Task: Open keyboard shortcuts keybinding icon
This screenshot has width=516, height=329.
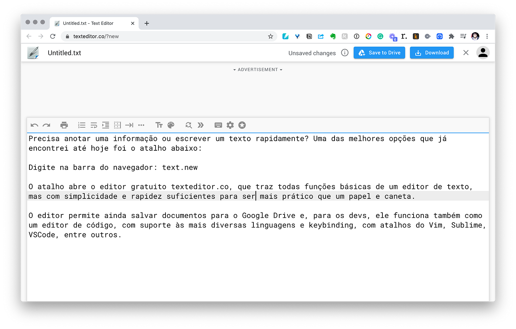Action: tap(218, 125)
